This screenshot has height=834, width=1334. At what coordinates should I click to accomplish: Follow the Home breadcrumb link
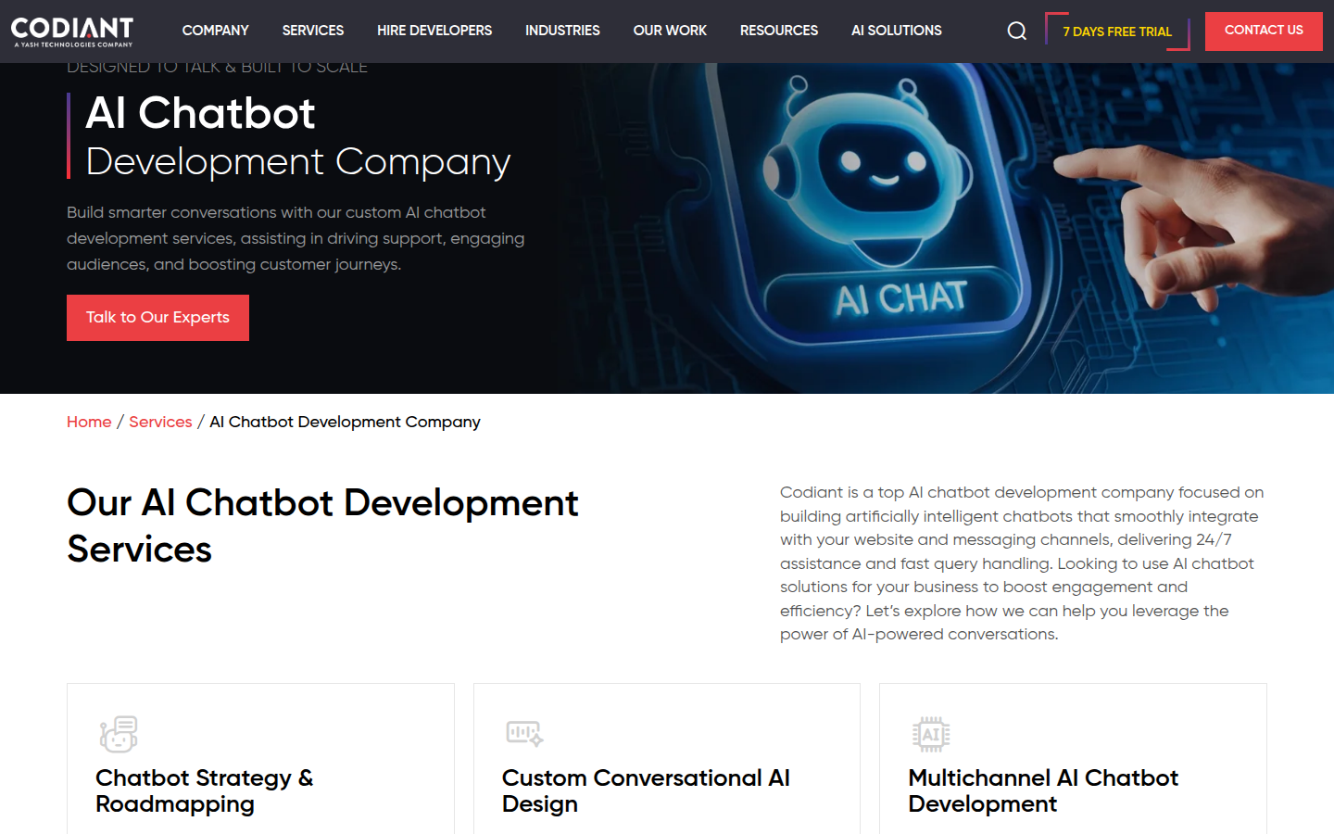tap(89, 423)
